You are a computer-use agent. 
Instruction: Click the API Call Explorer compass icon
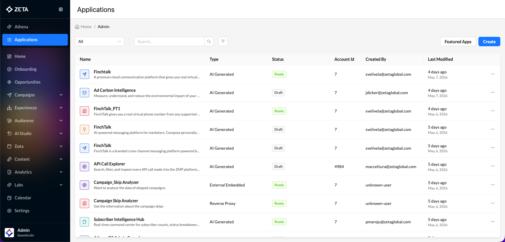(84, 167)
